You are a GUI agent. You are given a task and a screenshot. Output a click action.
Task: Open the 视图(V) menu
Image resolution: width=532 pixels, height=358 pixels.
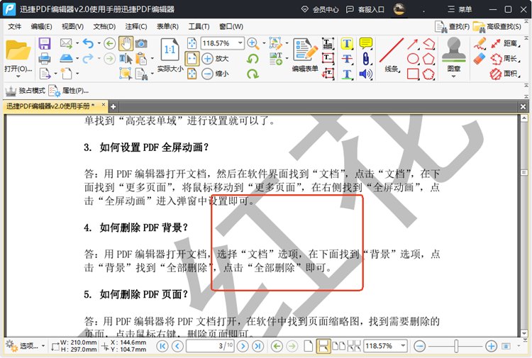tap(72, 26)
